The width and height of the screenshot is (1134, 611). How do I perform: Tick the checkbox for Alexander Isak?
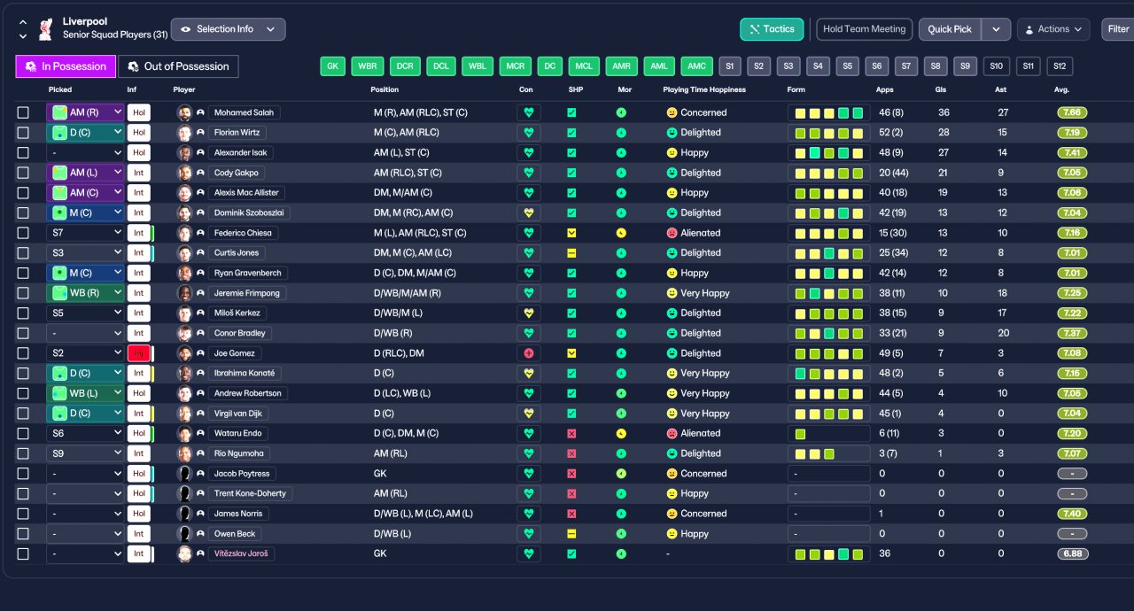point(23,152)
